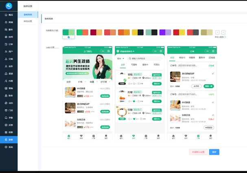This screenshot has height=173, width=247.
Task: Select the 已完成 order tab
Action: (x=212, y=58)
